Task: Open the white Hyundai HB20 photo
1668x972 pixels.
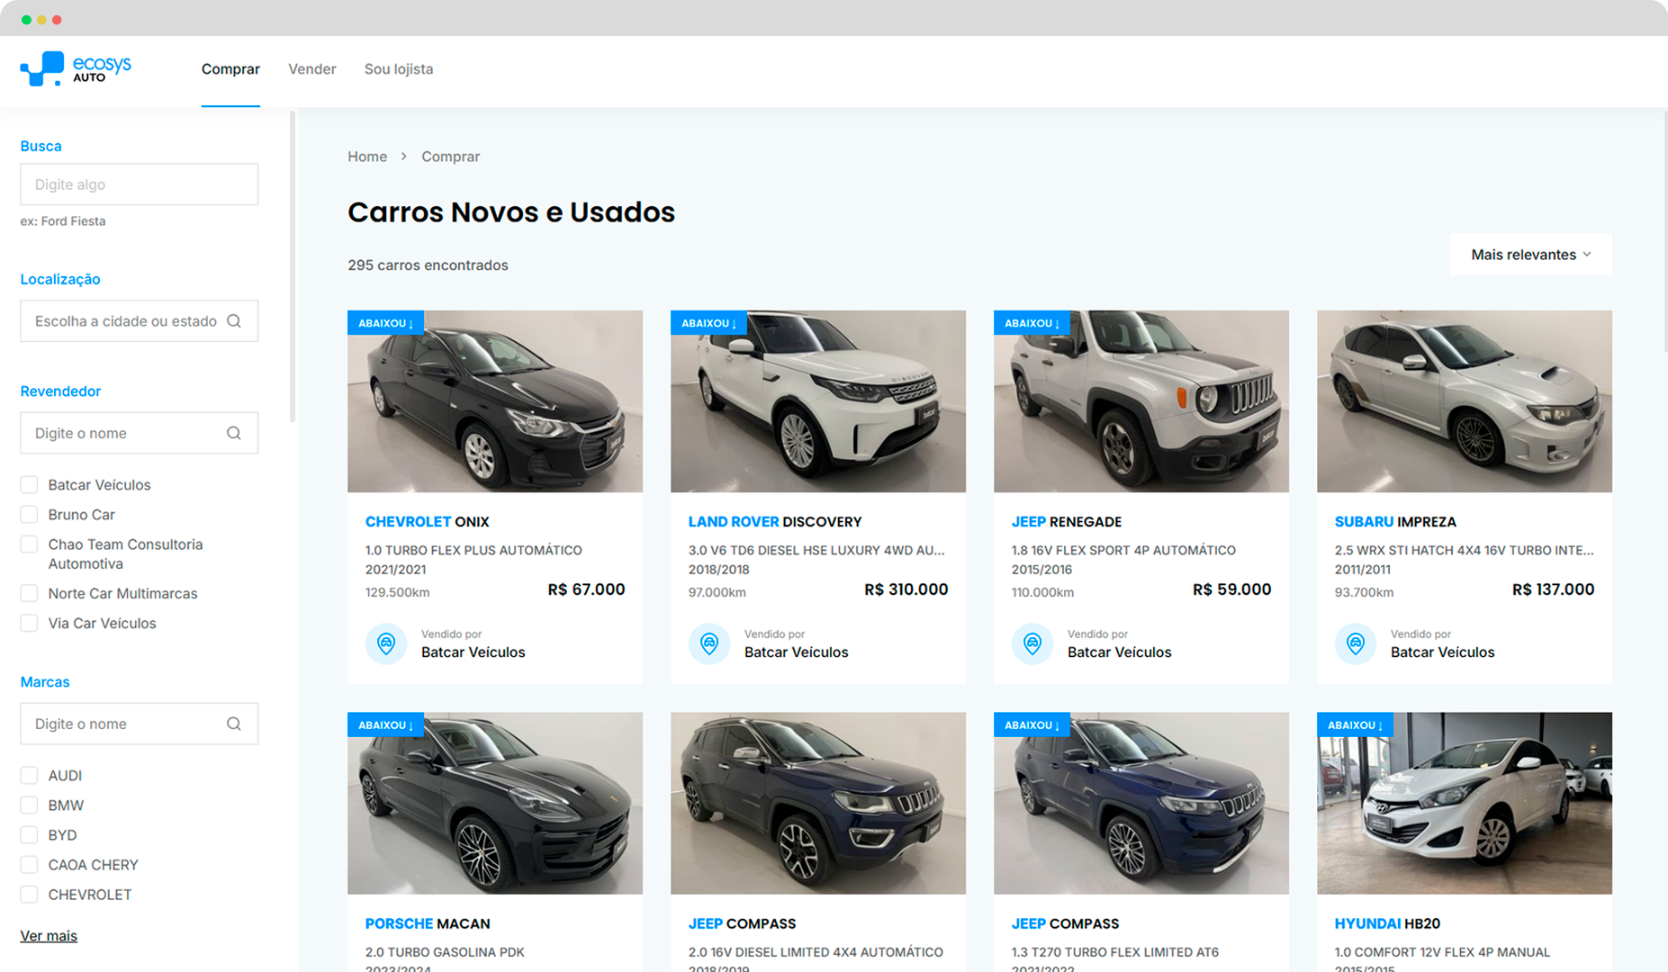Action: 1465,804
